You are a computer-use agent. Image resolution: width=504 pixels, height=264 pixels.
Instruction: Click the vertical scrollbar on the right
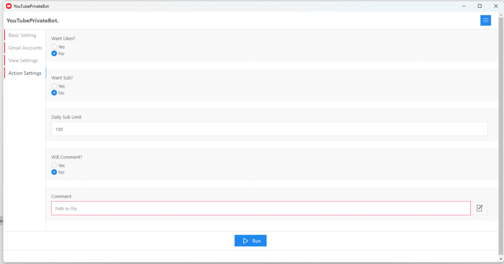point(501,123)
